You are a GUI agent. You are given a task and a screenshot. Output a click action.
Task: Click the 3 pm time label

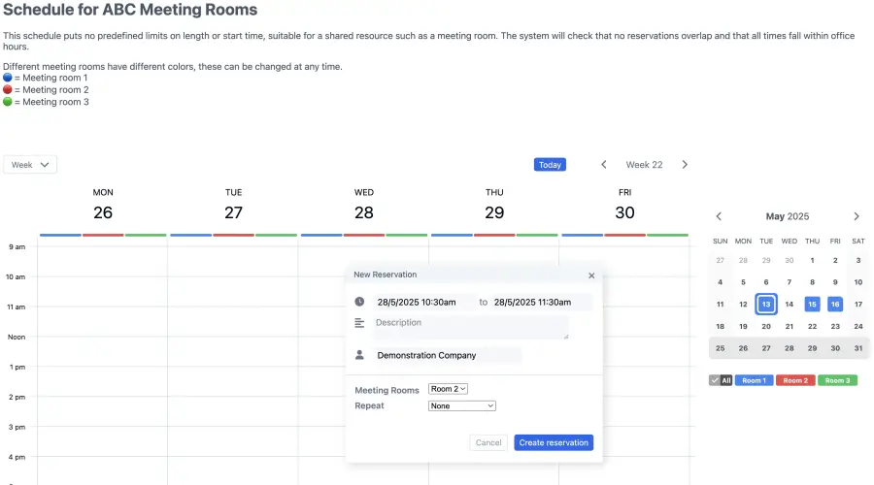point(17,427)
